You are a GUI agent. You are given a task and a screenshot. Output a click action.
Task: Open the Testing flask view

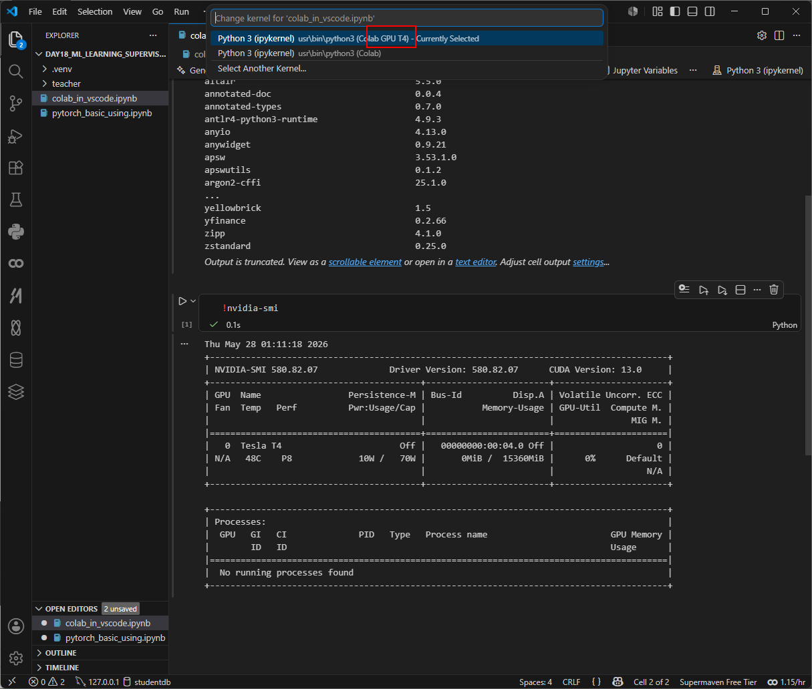click(16, 200)
